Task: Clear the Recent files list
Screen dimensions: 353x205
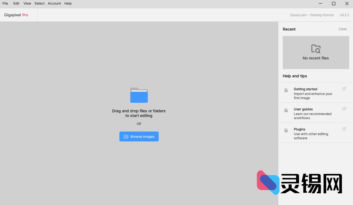Action: point(342,29)
